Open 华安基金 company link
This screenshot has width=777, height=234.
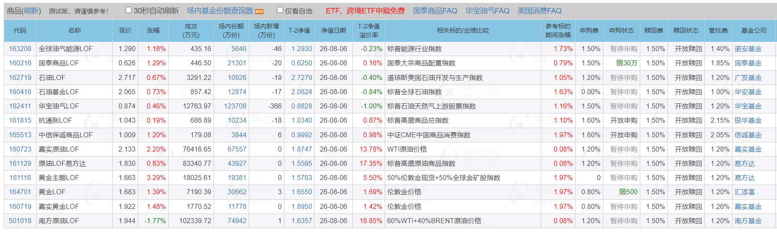coord(748,92)
